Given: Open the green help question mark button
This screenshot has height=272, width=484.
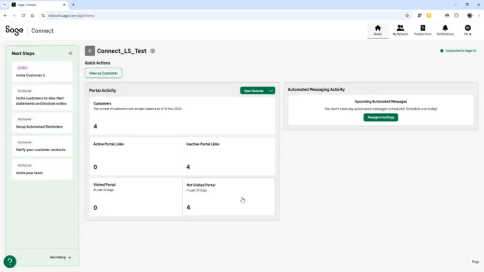Looking at the screenshot, I should 10,262.
